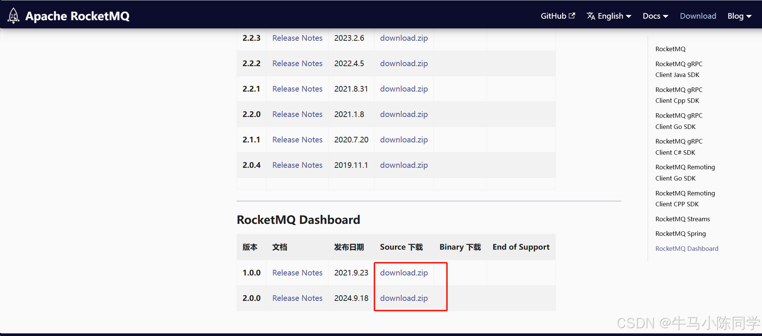Expand the English language dropdown

(x=609, y=16)
